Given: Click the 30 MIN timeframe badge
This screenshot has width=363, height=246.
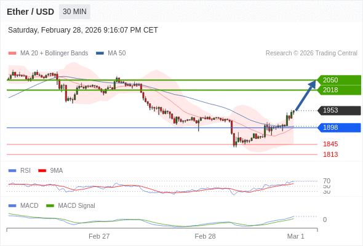Looking at the screenshot, I should click(x=74, y=12).
